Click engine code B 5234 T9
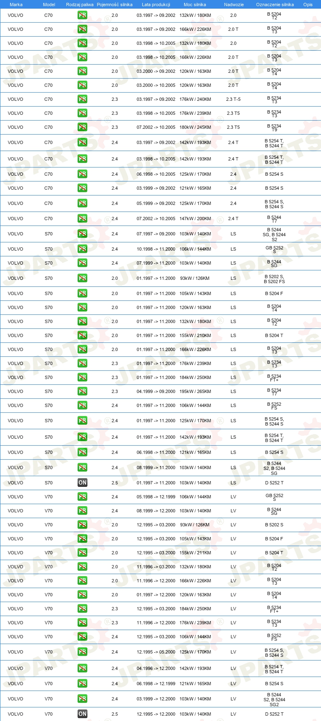Image resolution: width=321 pixels, height=721 pixels. 274,128
